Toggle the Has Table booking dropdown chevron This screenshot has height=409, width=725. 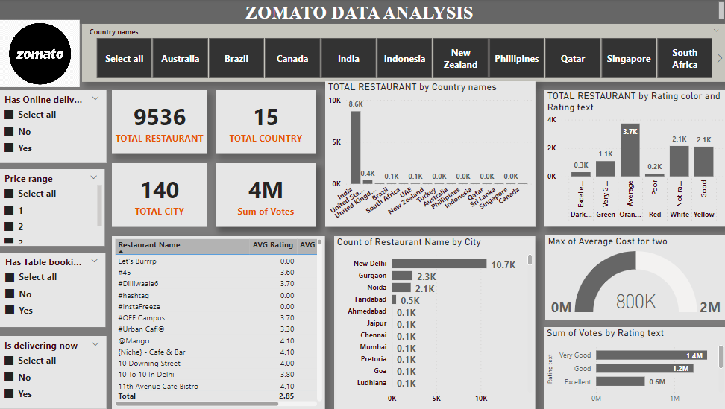(95, 261)
